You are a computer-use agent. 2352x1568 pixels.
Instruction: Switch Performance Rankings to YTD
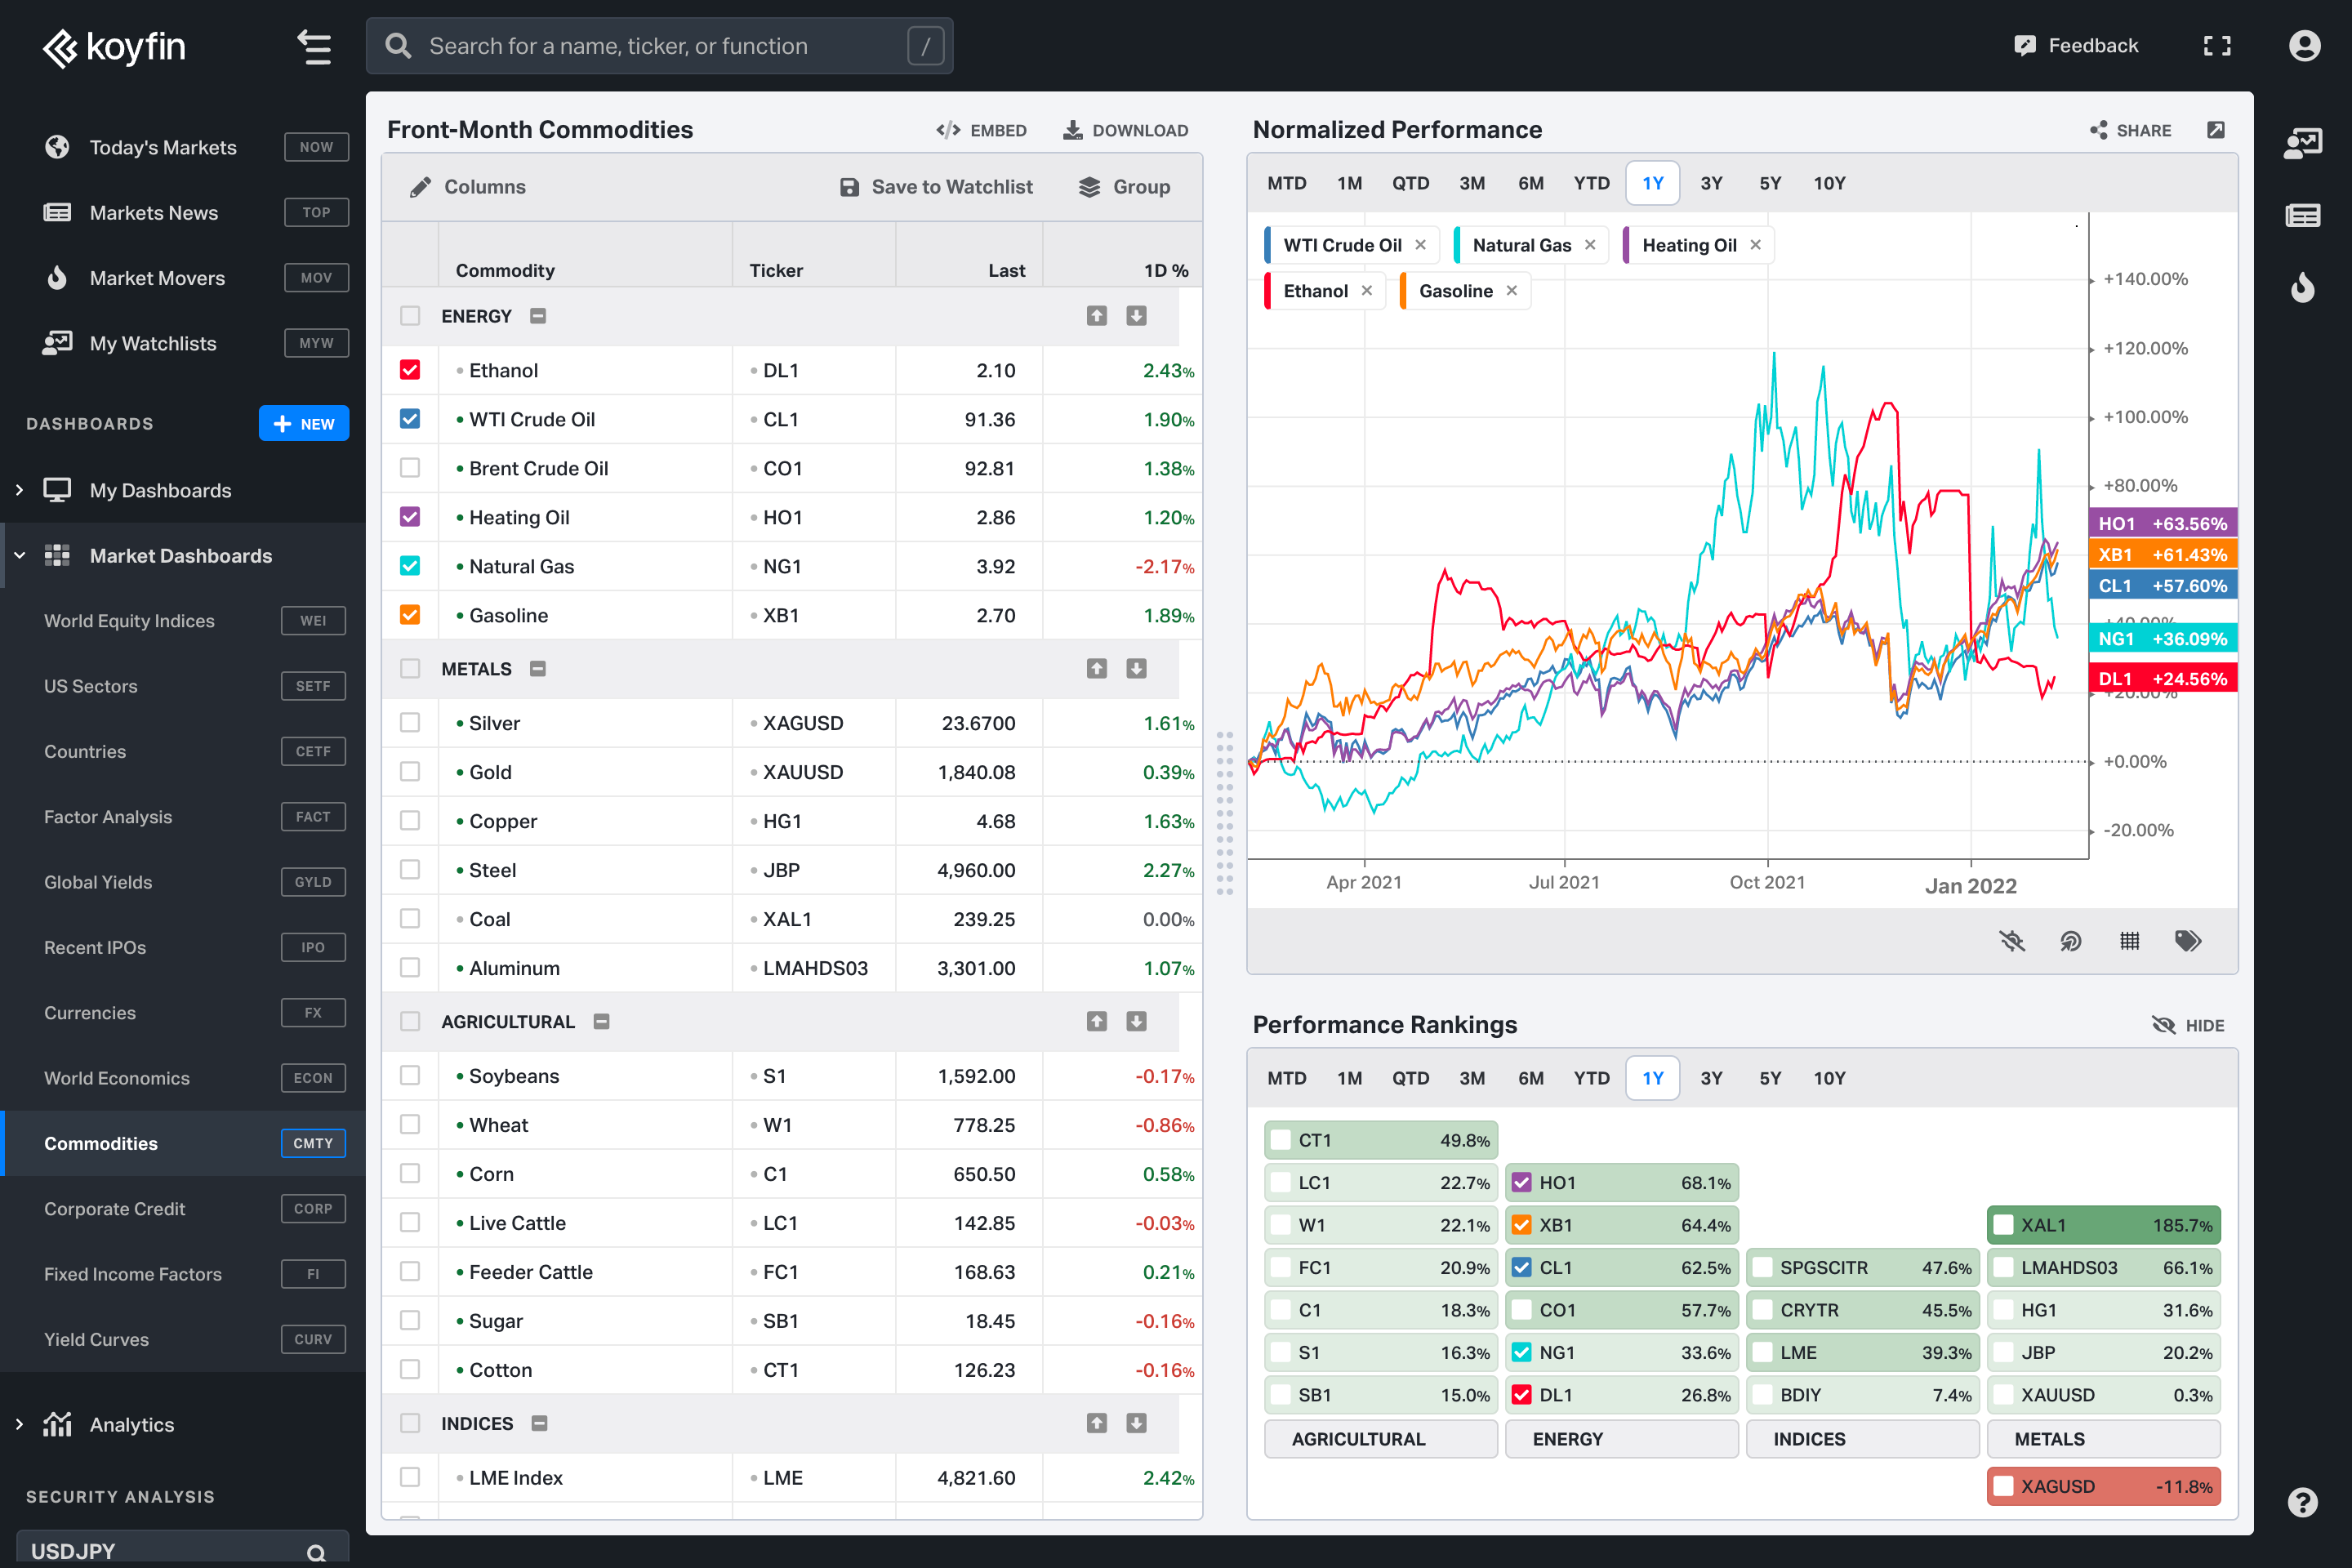[1591, 1078]
